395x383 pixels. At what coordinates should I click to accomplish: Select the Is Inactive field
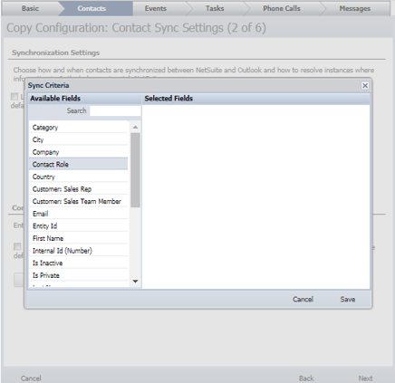(x=78, y=263)
